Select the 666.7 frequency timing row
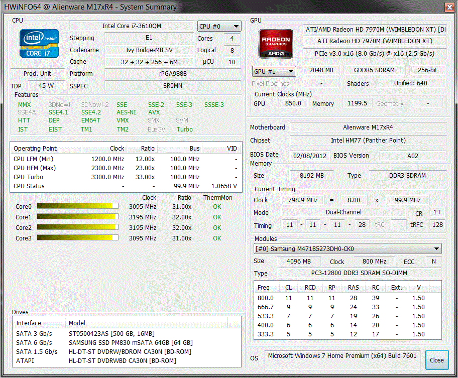This screenshot has width=458, height=378. (x=348, y=307)
